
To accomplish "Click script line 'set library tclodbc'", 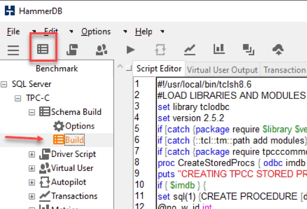I will pyautogui.click(x=194, y=107).
